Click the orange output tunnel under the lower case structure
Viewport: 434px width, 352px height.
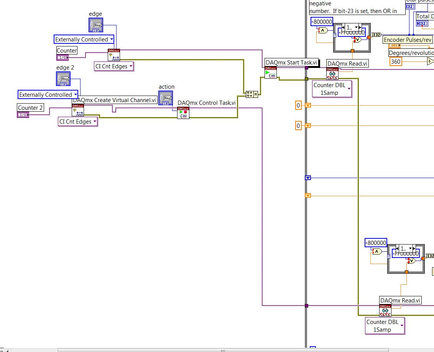pyautogui.click(x=406, y=272)
